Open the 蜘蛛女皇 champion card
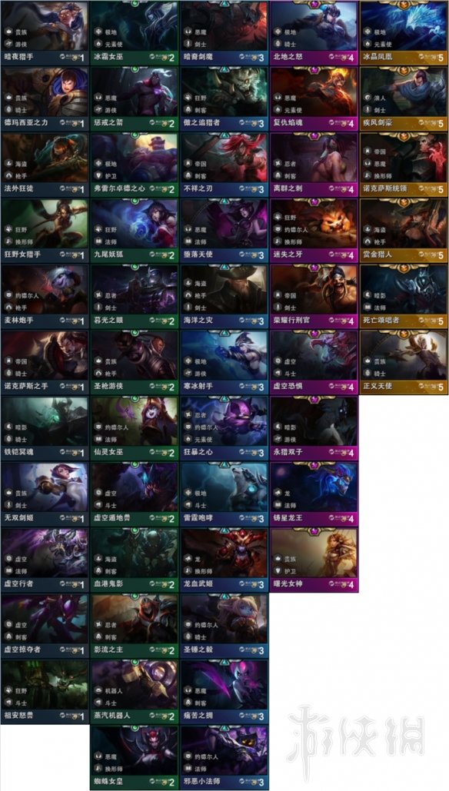This screenshot has width=449, height=791. point(135,758)
